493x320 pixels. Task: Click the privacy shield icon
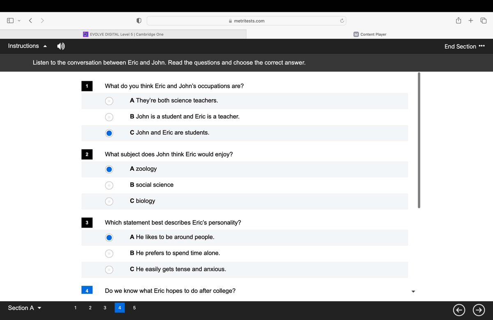(139, 21)
